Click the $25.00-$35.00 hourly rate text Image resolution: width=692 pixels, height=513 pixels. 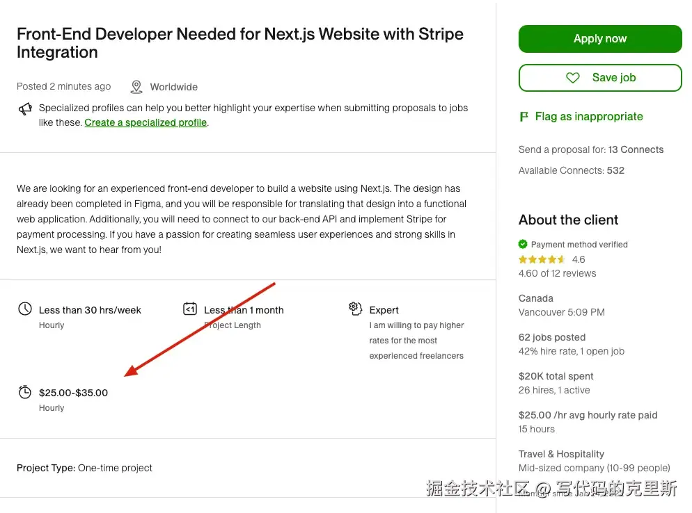[73, 393]
